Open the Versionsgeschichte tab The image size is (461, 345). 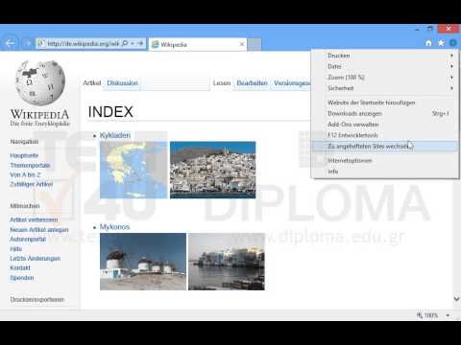coord(292,83)
